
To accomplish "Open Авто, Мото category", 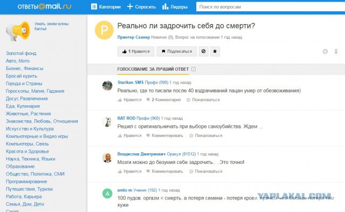I will coord(18,61).
